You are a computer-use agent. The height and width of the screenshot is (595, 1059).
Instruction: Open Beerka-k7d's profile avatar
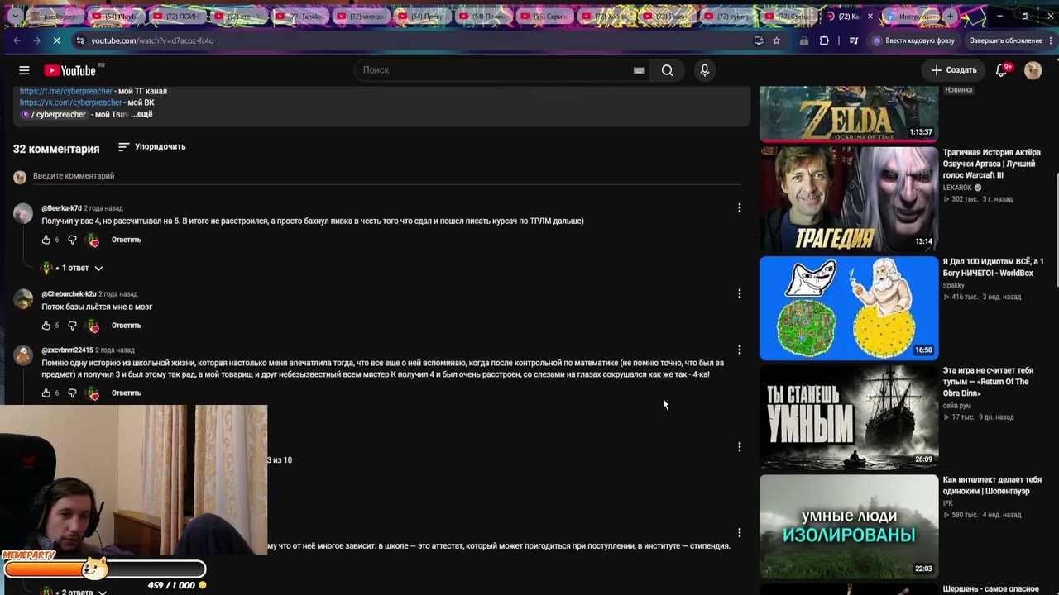(23, 213)
